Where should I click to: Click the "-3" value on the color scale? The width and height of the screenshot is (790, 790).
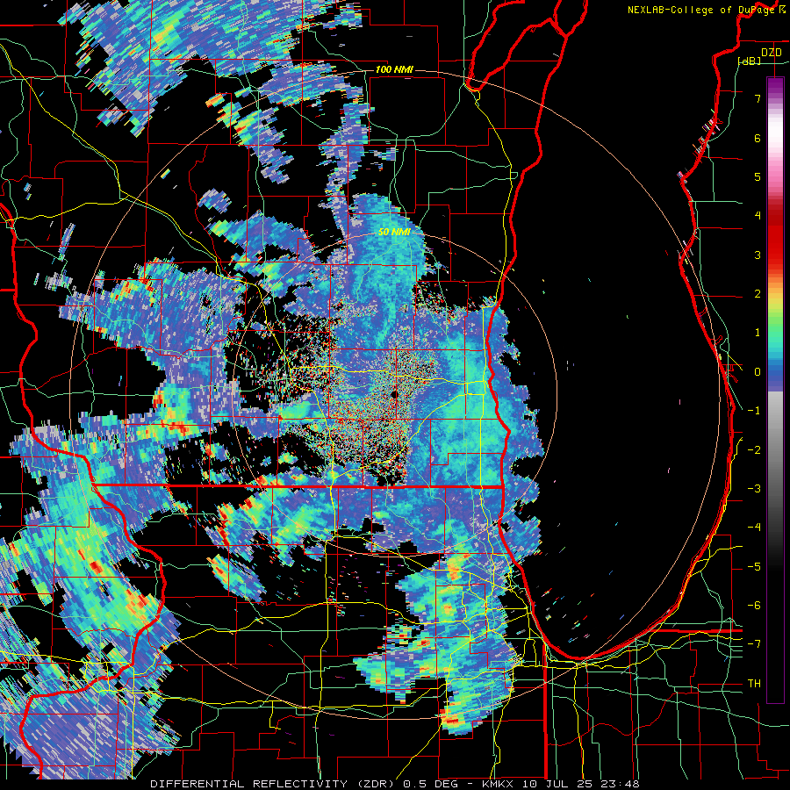[x=754, y=489]
